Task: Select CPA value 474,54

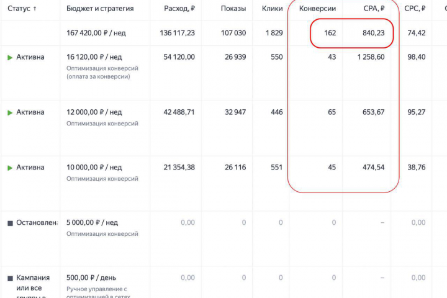Action: (x=374, y=168)
